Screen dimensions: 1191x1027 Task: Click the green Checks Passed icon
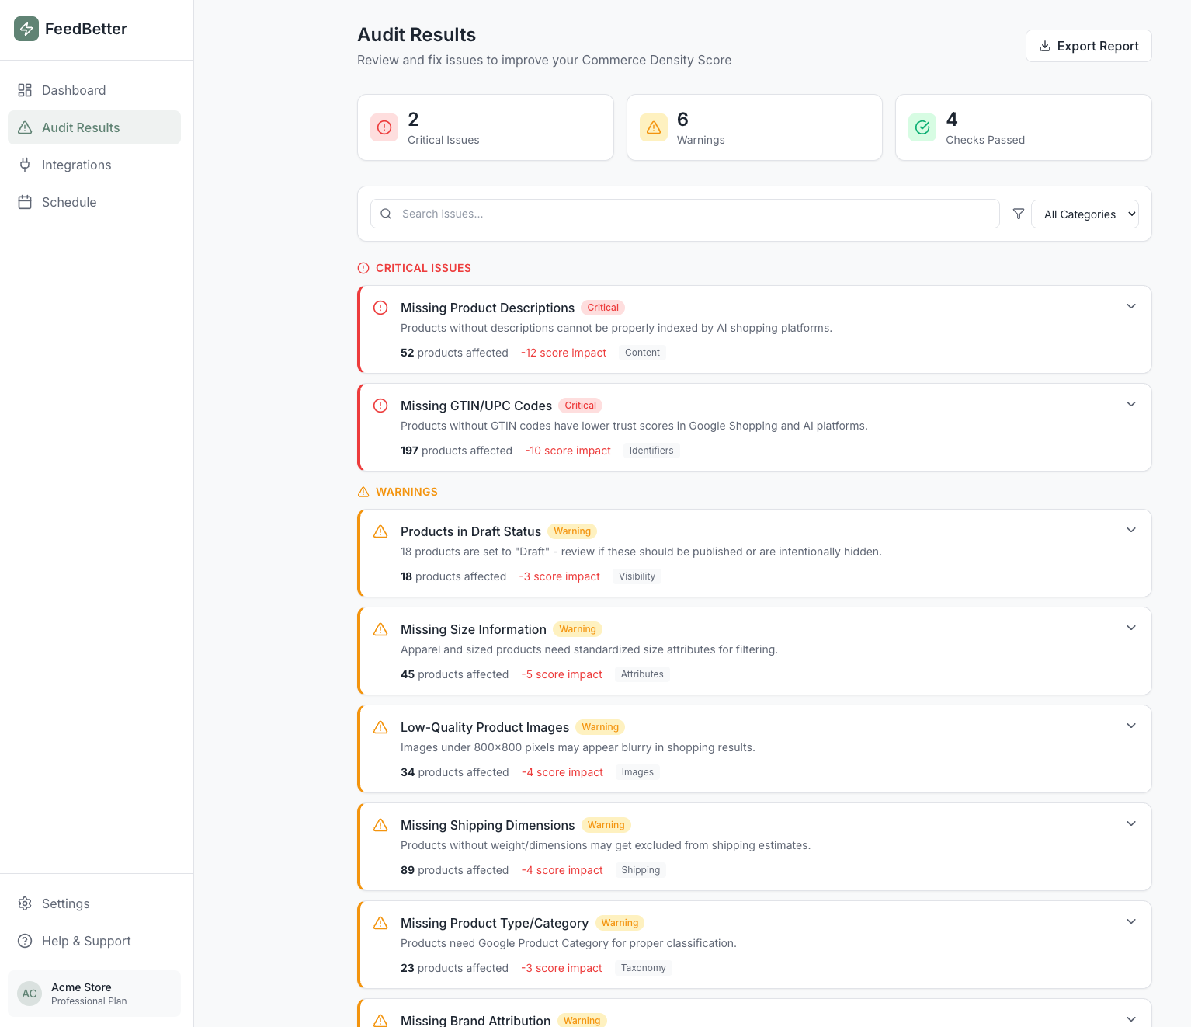(922, 127)
